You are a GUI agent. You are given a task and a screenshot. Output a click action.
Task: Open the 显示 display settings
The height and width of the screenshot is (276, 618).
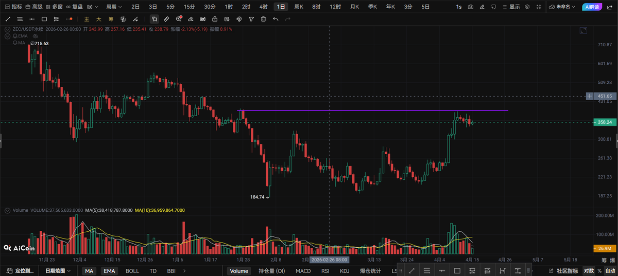tap(511, 7)
